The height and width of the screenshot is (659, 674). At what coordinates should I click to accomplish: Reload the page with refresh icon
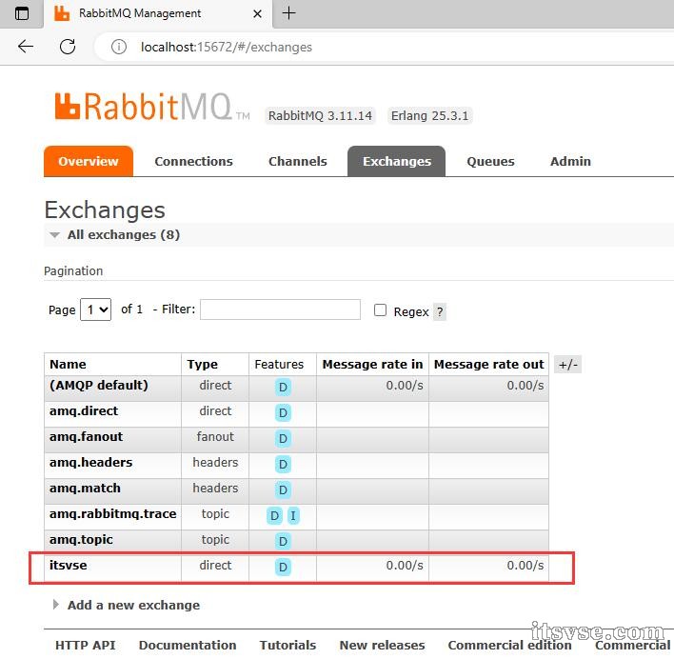coord(68,47)
